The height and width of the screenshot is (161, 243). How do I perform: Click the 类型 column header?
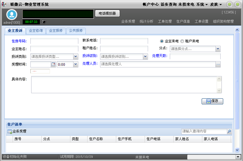click(79, 139)
